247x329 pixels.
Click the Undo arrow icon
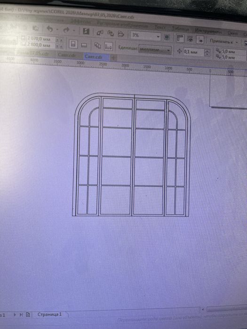coord(49,29)
